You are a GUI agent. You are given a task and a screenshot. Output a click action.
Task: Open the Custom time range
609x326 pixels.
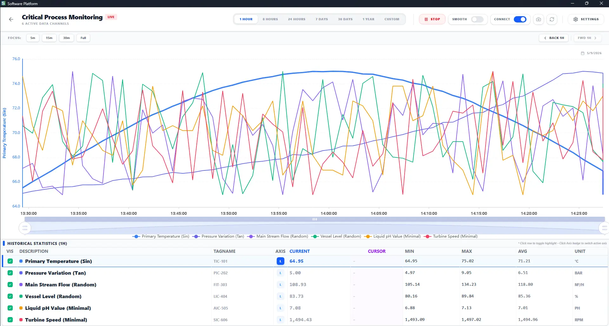click(392, 19)
